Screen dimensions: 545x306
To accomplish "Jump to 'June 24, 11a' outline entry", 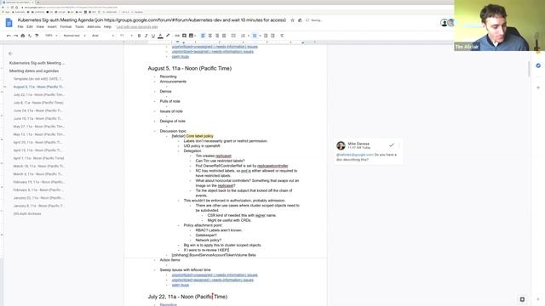I will [38, 110].
